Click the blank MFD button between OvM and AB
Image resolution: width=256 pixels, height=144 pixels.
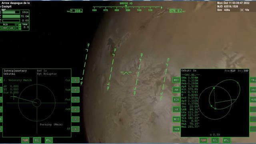pos(76,119)
